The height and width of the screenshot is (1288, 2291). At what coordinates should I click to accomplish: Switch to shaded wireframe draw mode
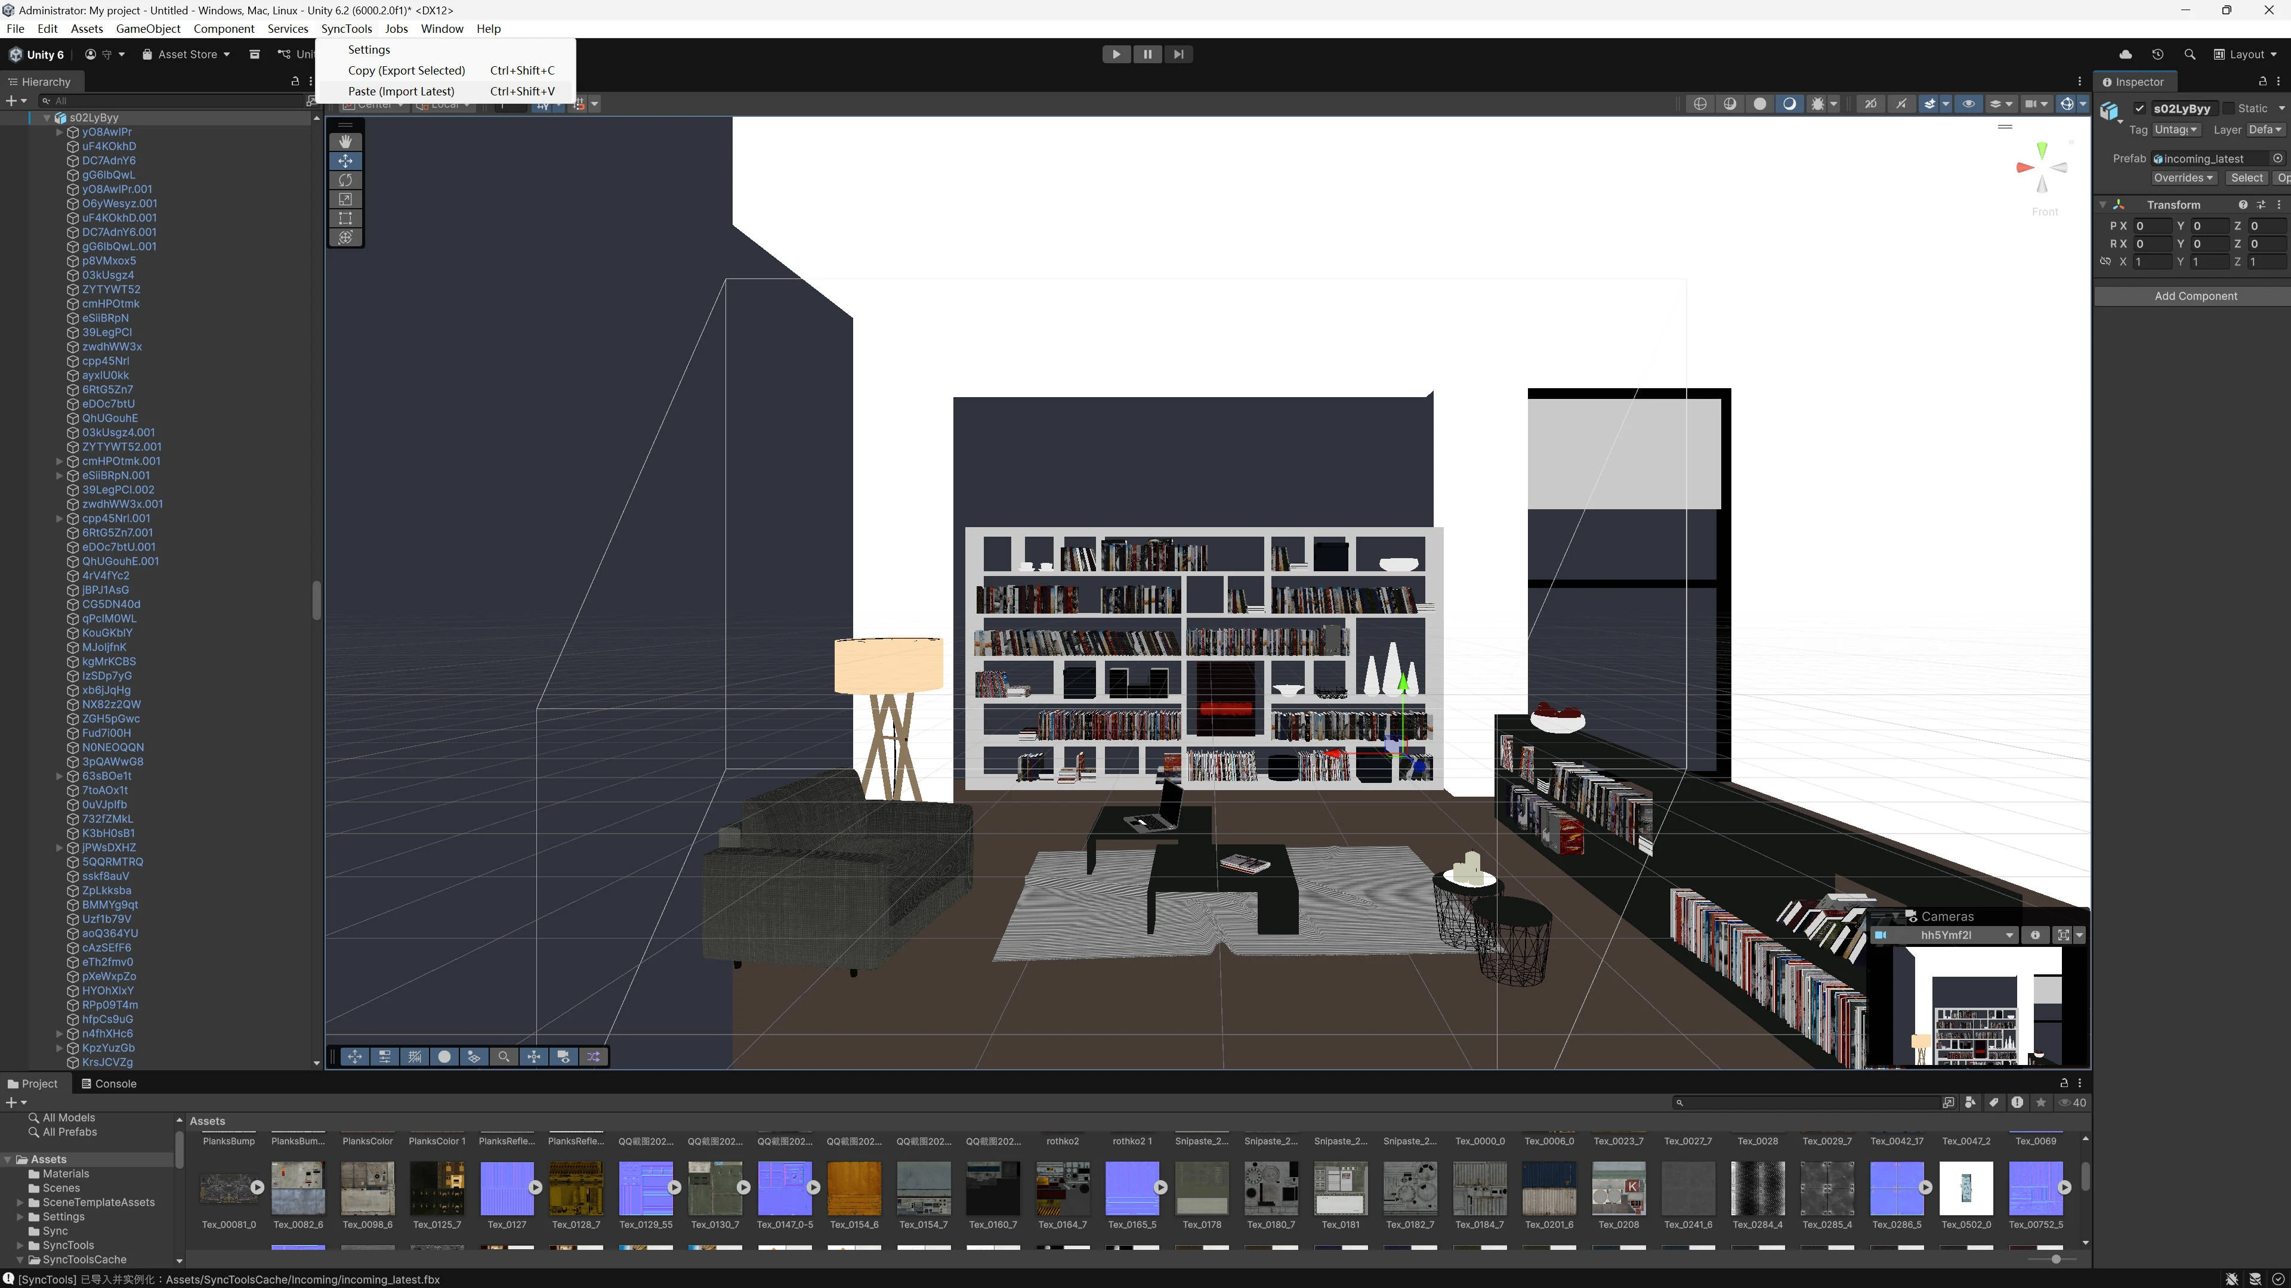[1730, 104]
